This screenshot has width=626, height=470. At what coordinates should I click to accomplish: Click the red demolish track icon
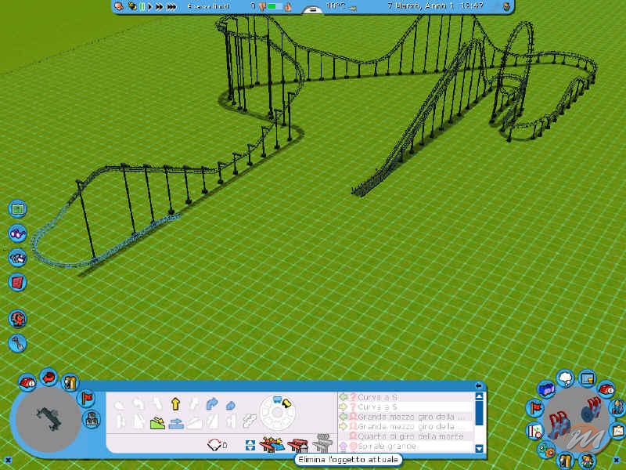(298, 444)
